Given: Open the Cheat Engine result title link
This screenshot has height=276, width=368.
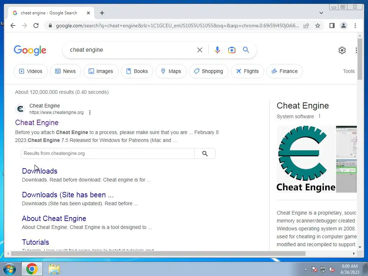Looking at the screenshot, I should click(37, 123).
